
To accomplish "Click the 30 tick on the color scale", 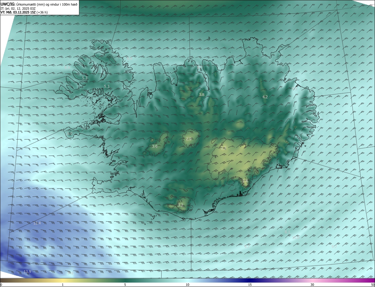I will 312,285.
